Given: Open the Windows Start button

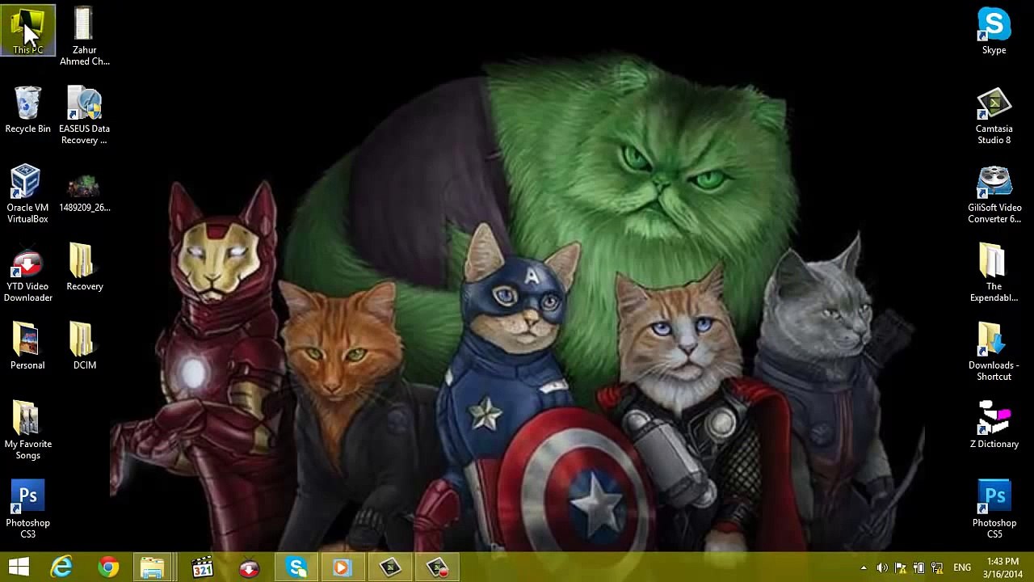Looking at the screenshot, I should [19, 567].
